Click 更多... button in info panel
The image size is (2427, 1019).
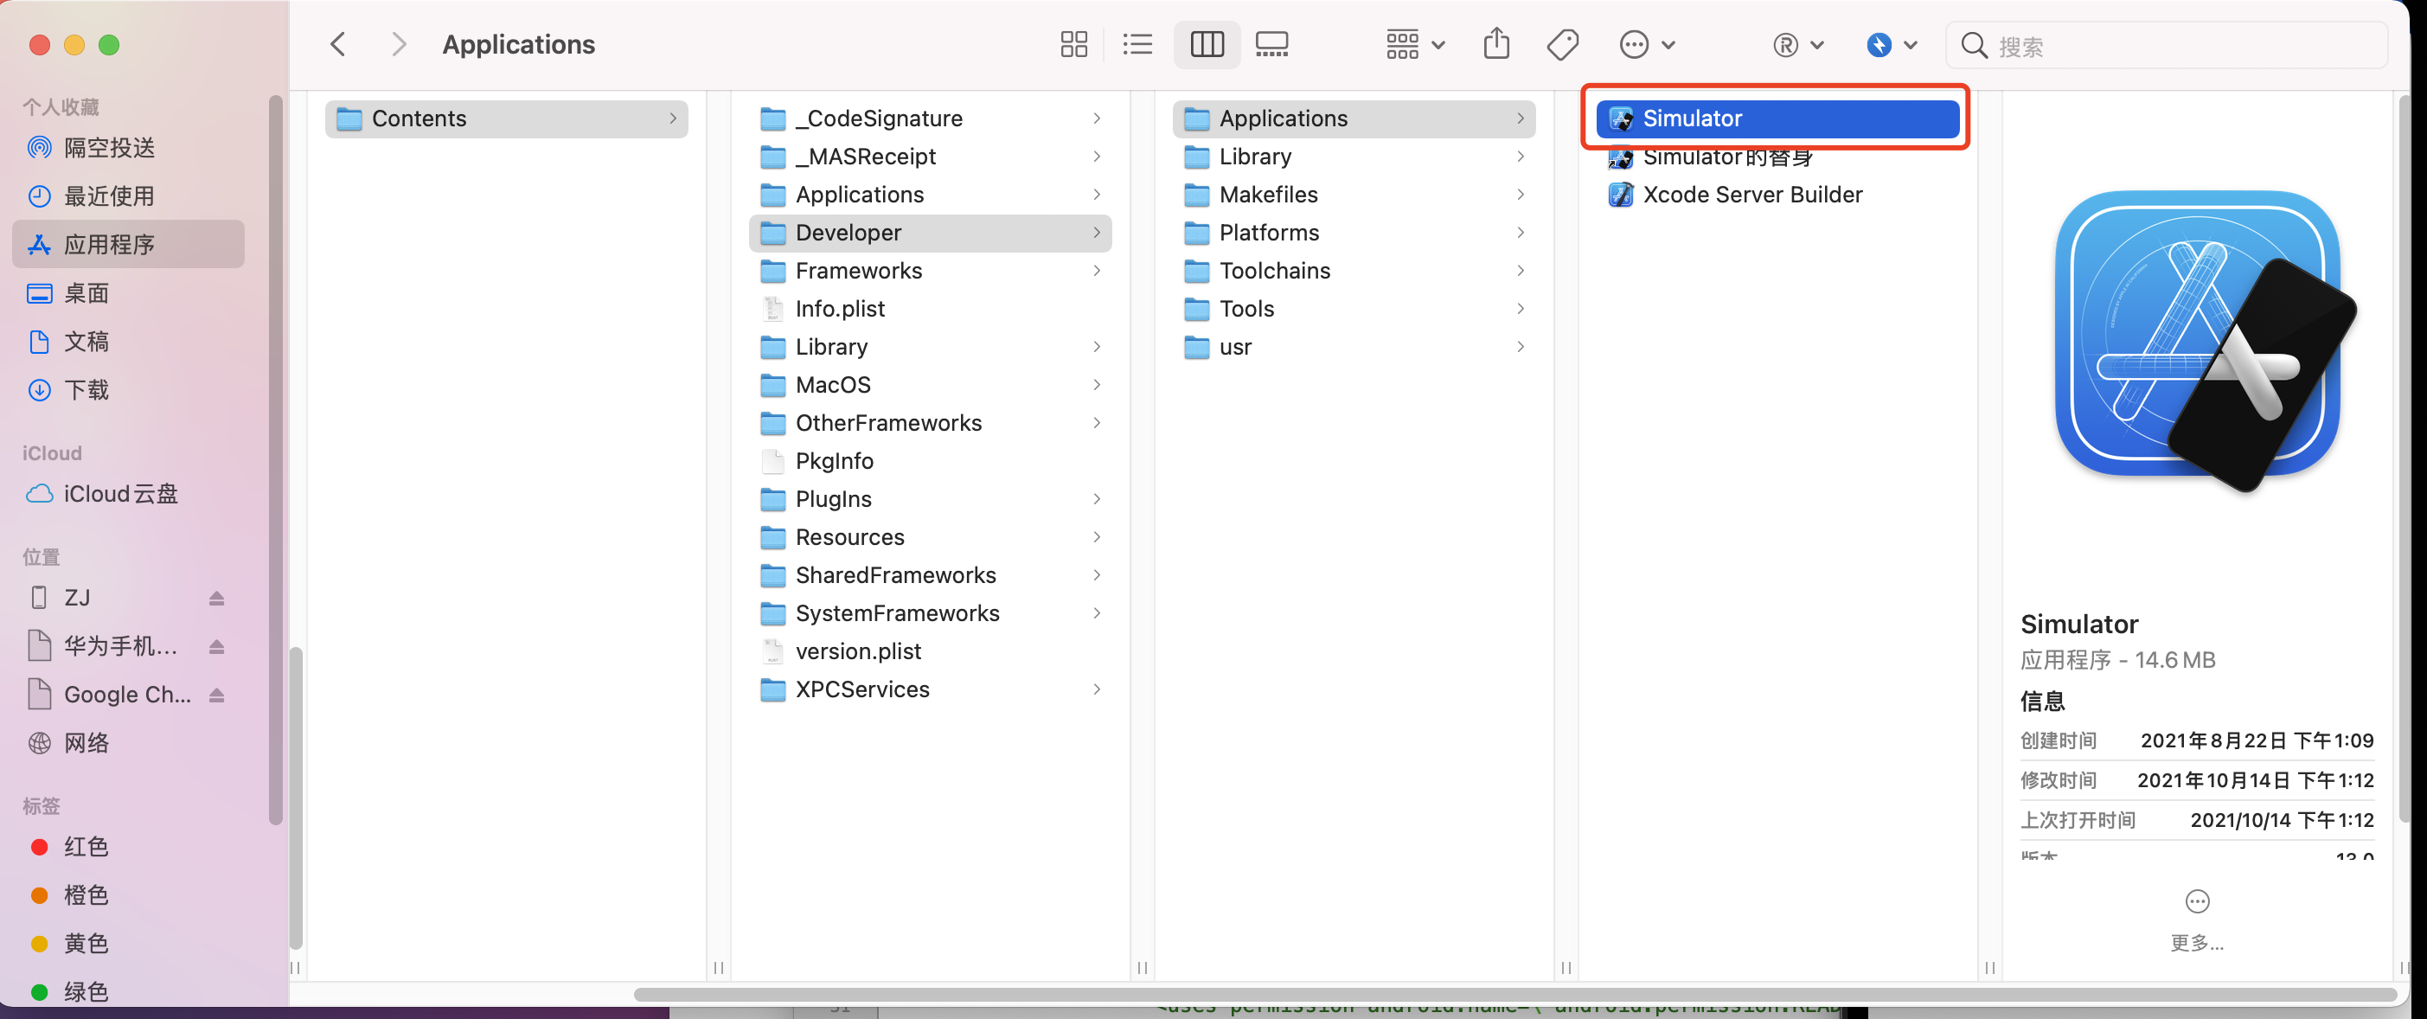(2198, 941)
